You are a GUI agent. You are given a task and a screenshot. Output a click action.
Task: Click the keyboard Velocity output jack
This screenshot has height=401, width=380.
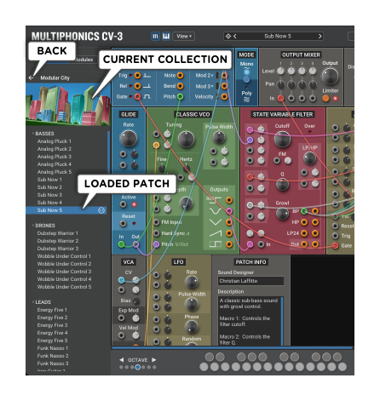[x=224, y=97]
